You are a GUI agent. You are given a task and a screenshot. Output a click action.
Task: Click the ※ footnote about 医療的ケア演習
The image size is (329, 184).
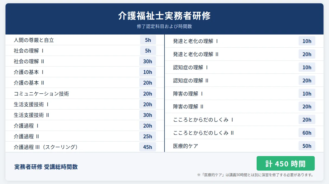[x=255, y=175]
